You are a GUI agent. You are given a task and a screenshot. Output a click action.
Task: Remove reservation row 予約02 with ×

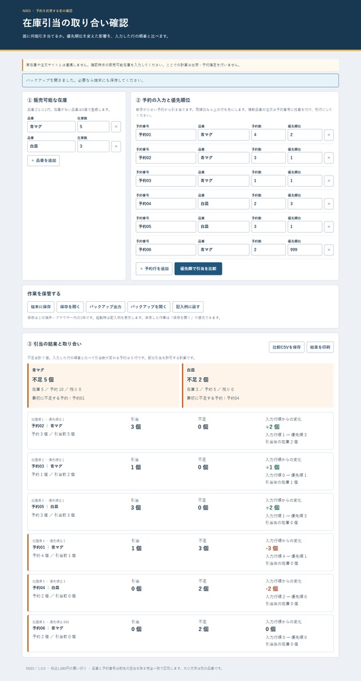click(328, 158)
